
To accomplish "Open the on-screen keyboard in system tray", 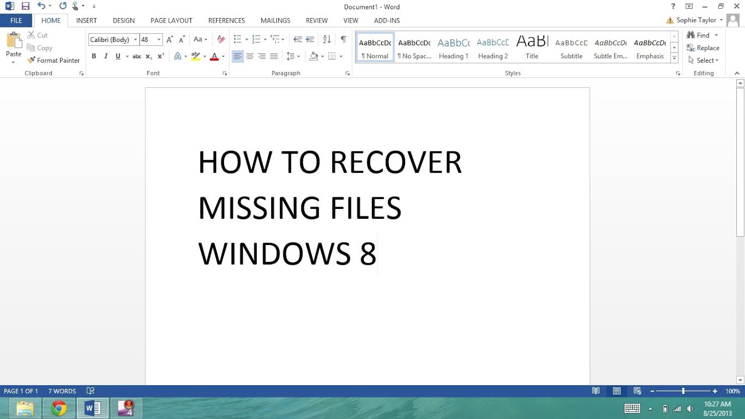I will [x=632, y=409].
